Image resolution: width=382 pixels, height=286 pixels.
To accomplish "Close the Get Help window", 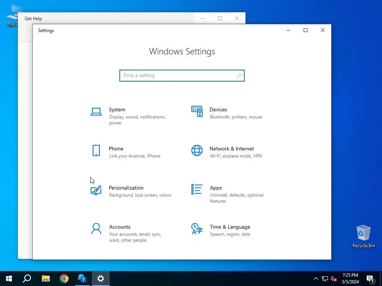I will 237,18.
